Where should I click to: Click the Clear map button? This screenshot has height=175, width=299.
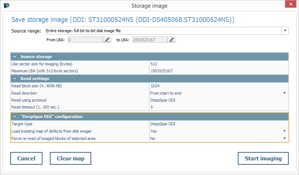point(70,158)
